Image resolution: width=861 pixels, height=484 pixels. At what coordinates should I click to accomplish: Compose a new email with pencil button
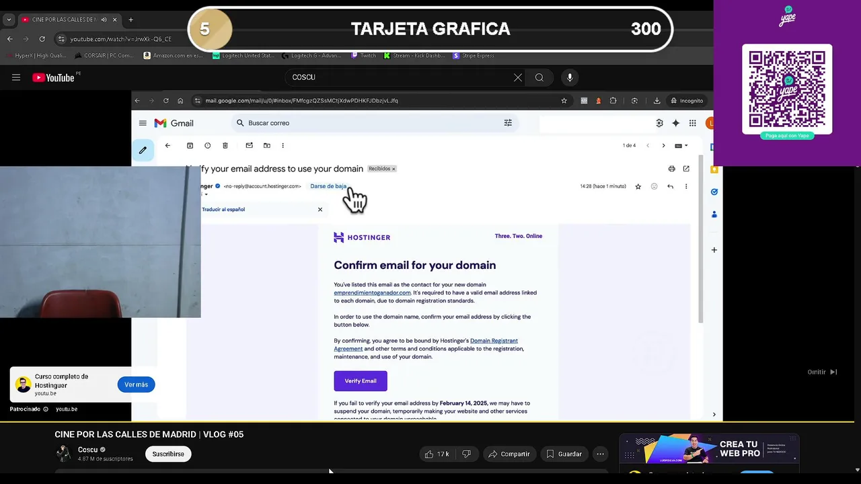click(x=143, y=151)
